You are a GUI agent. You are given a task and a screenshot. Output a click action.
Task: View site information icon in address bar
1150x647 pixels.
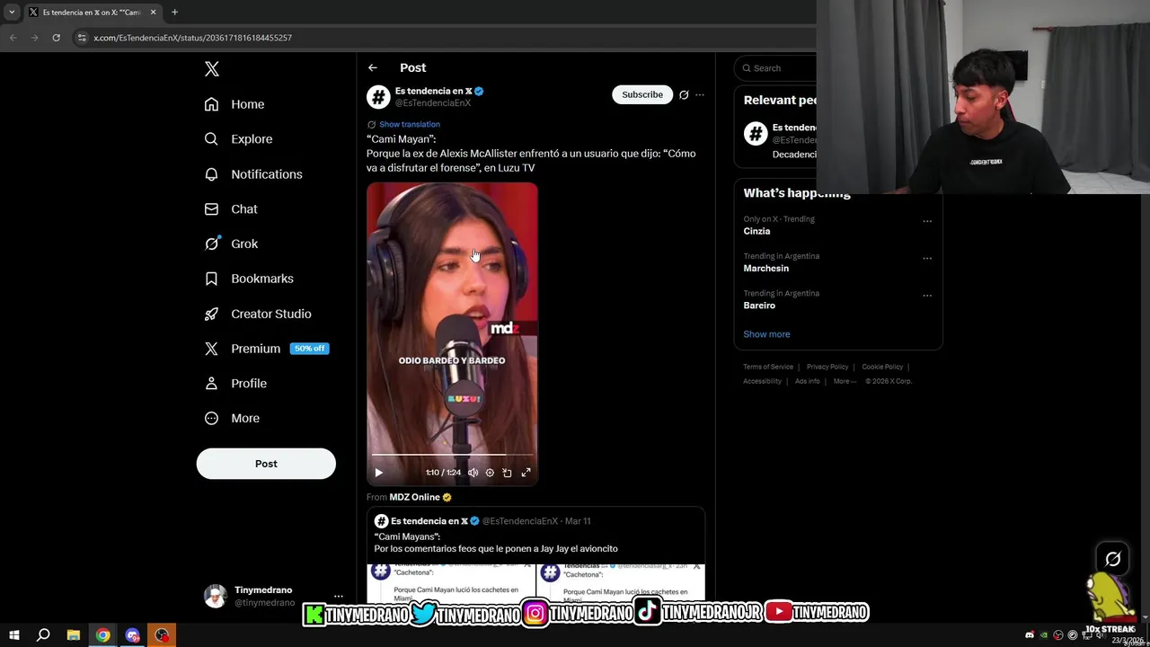point(82,38)
